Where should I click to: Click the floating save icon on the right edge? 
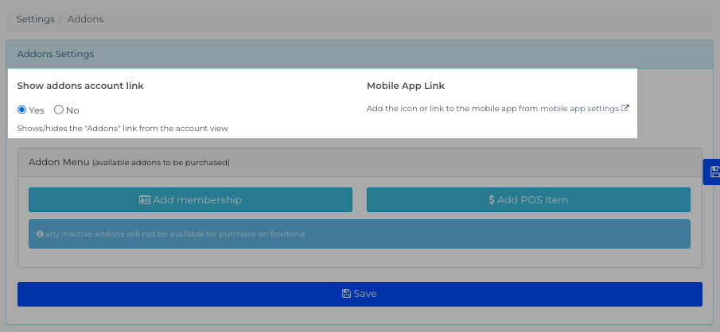point(712,172)
